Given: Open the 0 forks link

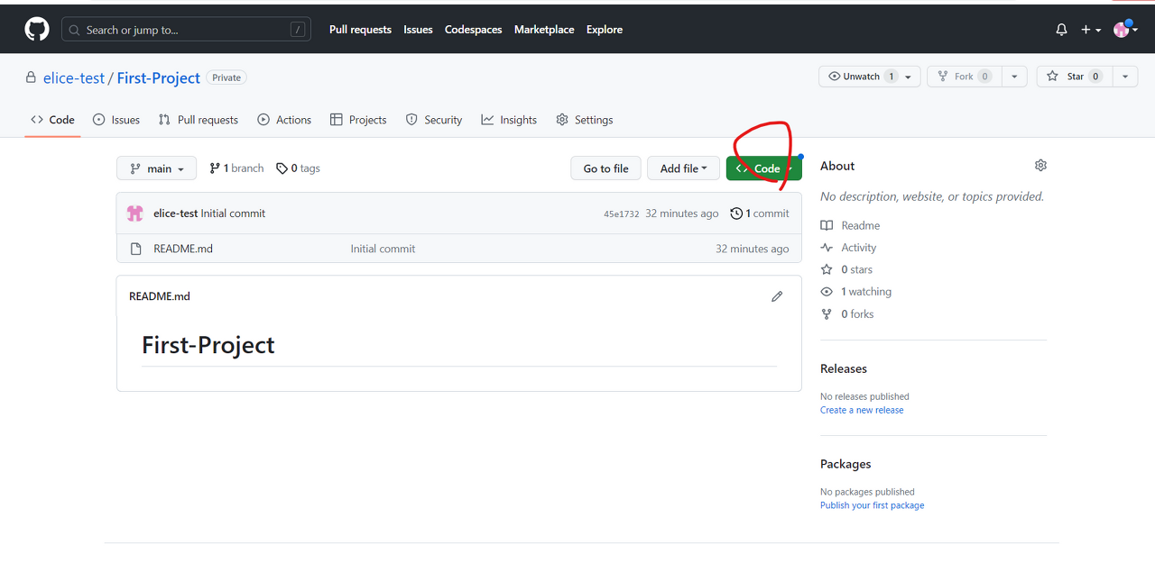Looking at the screenshot, I should point(847,314).
